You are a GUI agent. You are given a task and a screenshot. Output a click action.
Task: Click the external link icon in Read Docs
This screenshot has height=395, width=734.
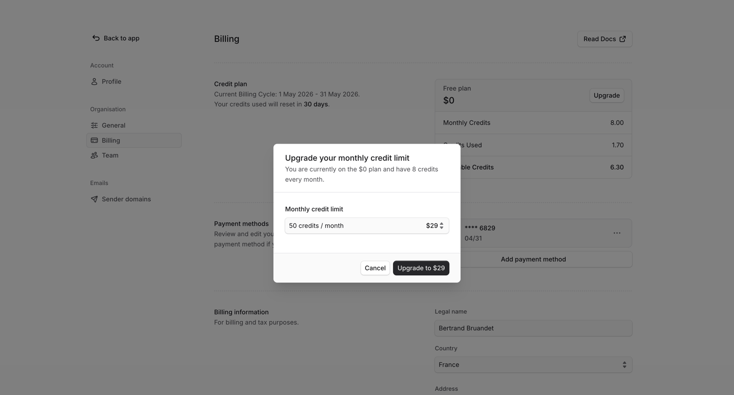pos(622,39)
